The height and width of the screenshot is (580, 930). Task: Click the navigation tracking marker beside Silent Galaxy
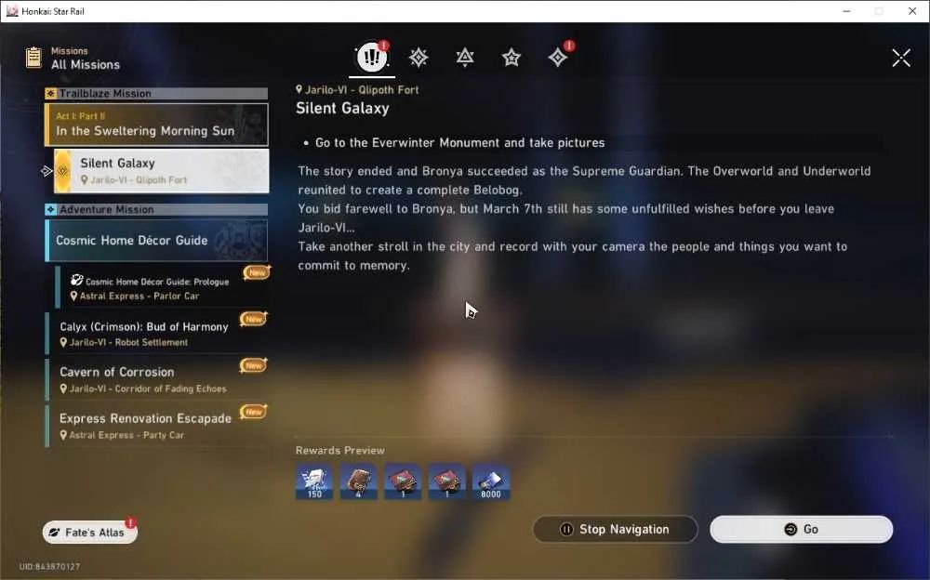point(46,171)
